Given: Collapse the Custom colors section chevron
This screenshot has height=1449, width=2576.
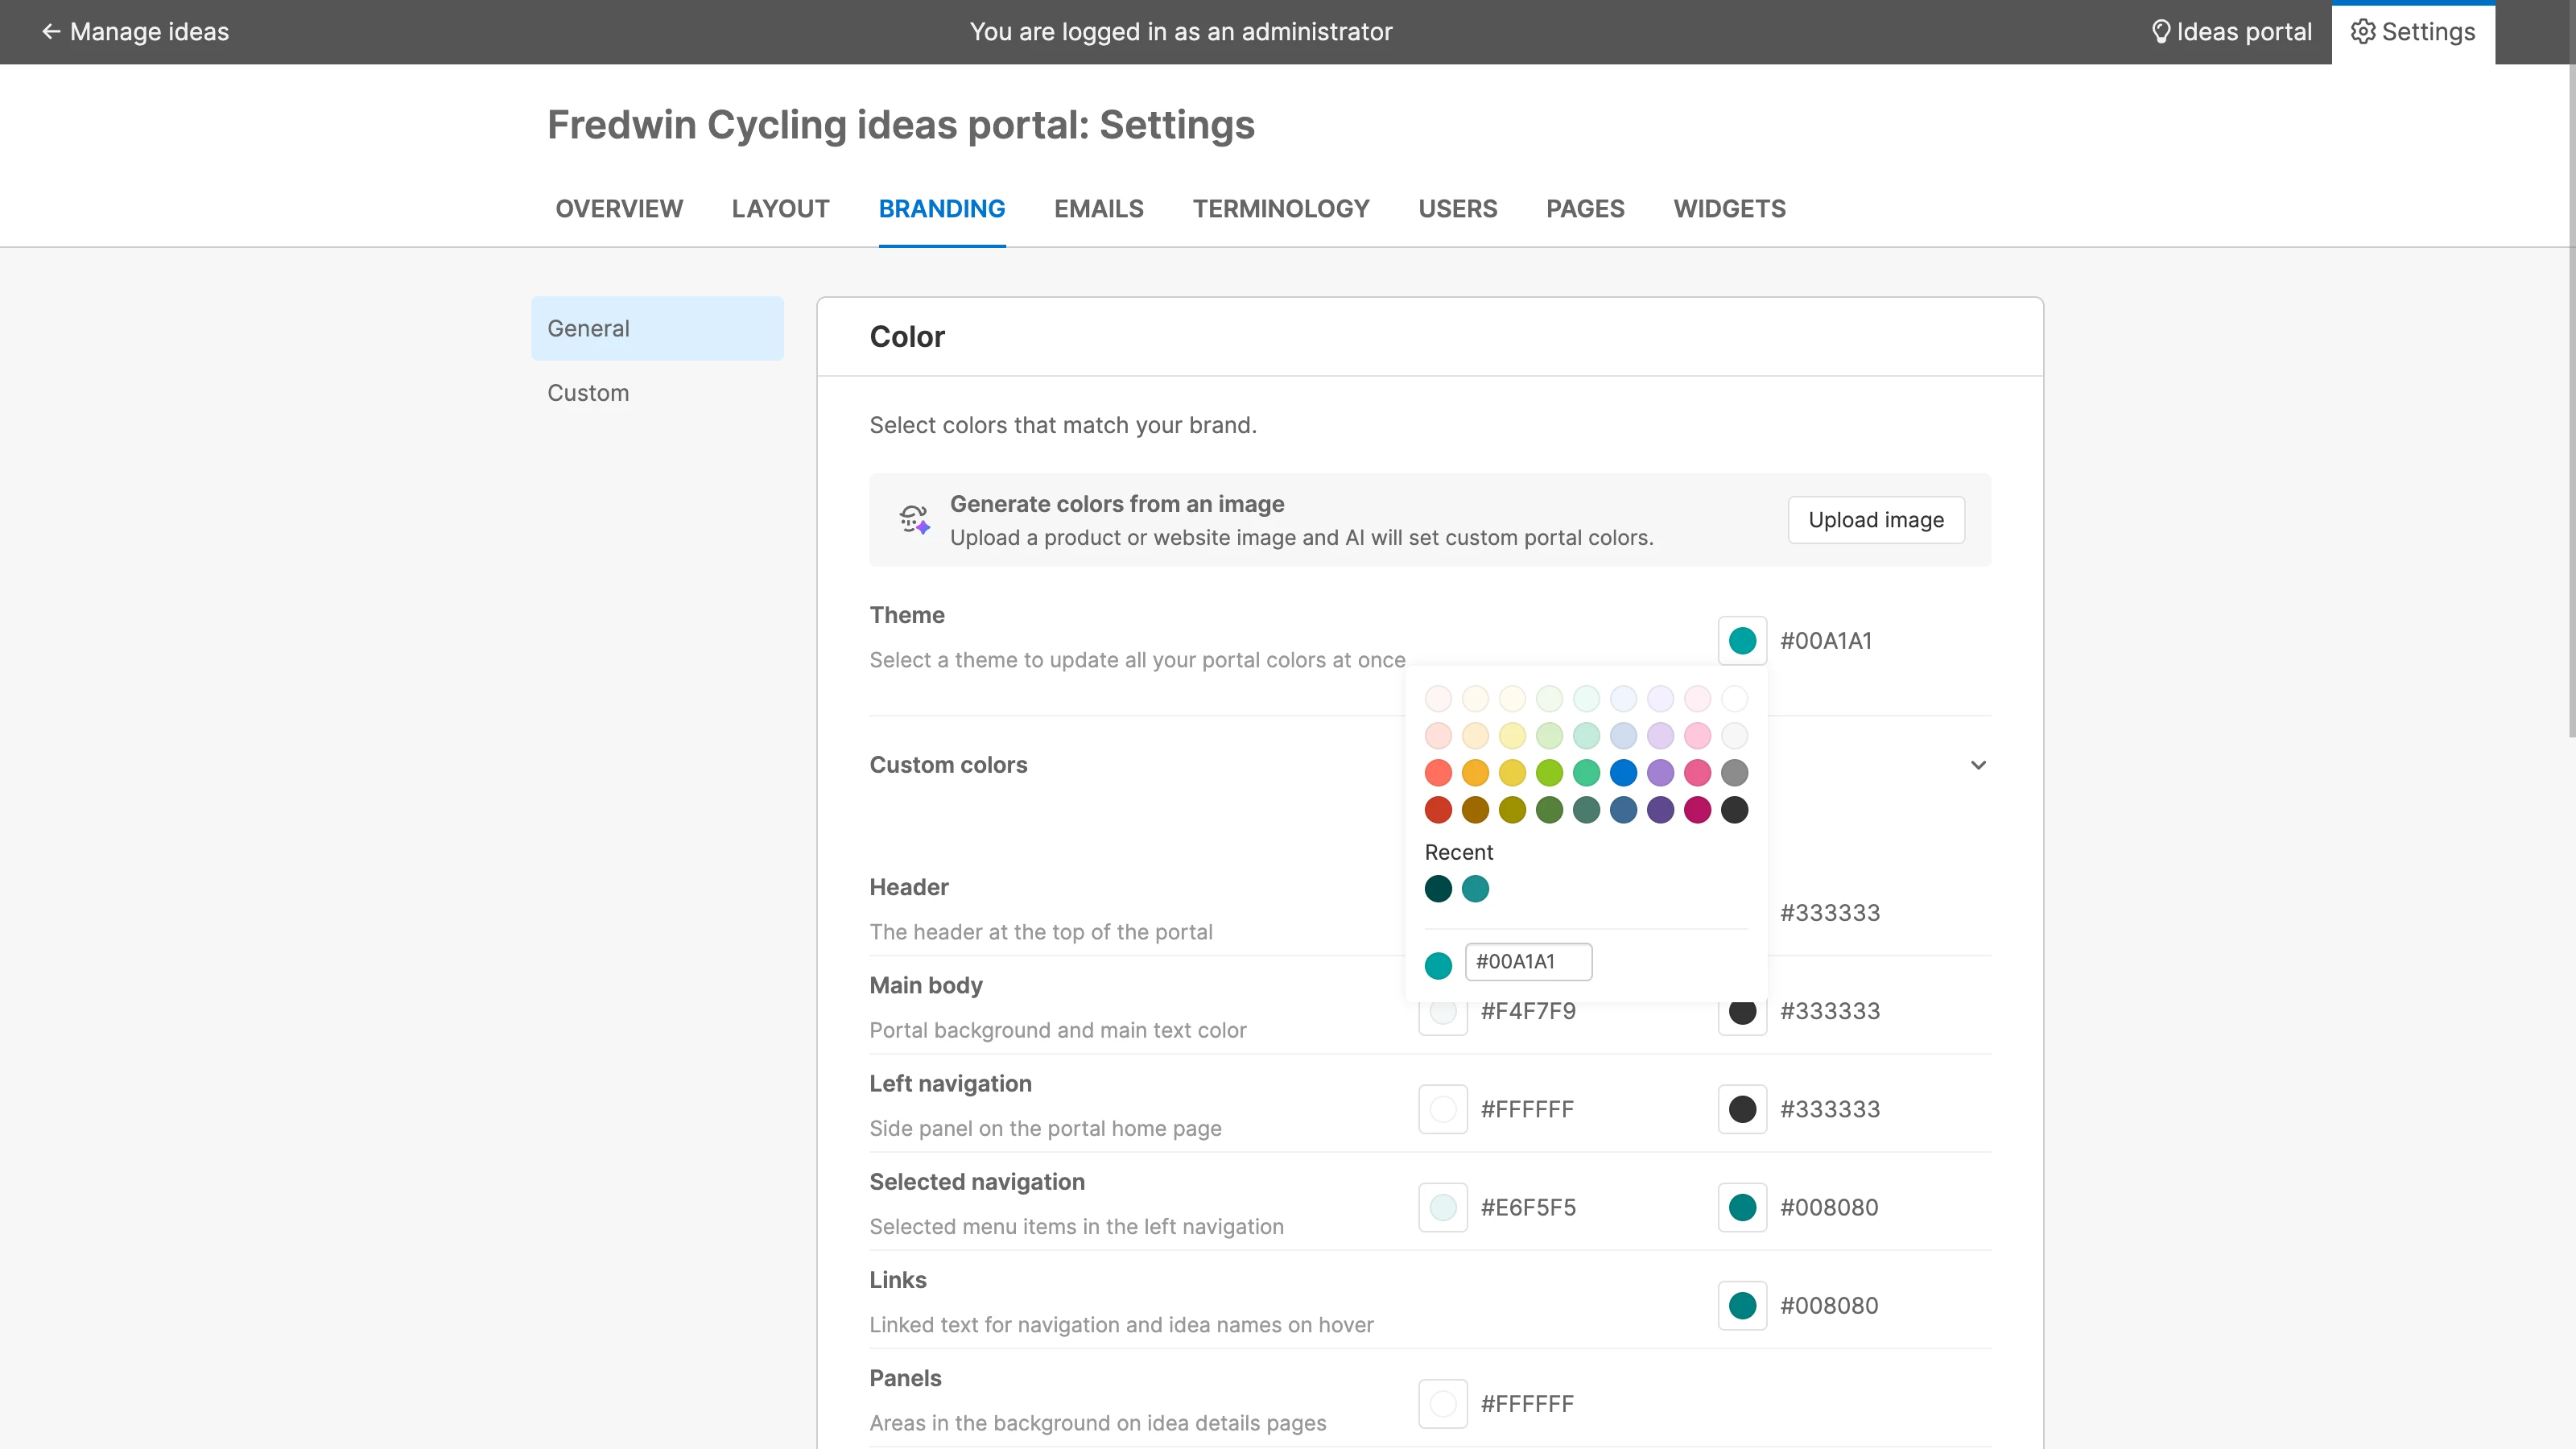Looking at the screenshot, I should click(1978, 765).
